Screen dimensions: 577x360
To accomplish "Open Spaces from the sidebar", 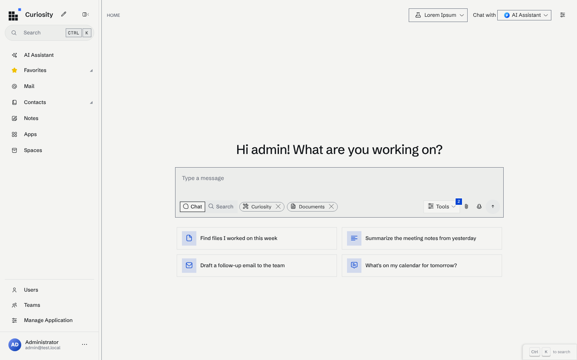I will pos(49,150).
